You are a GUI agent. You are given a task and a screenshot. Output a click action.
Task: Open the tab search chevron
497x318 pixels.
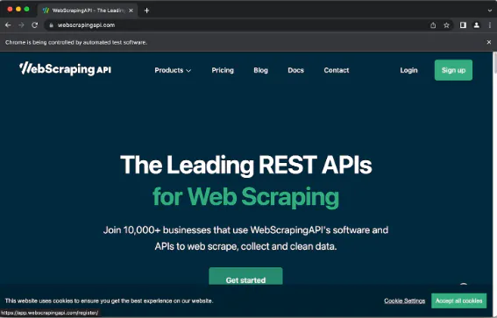click(490, 11)
